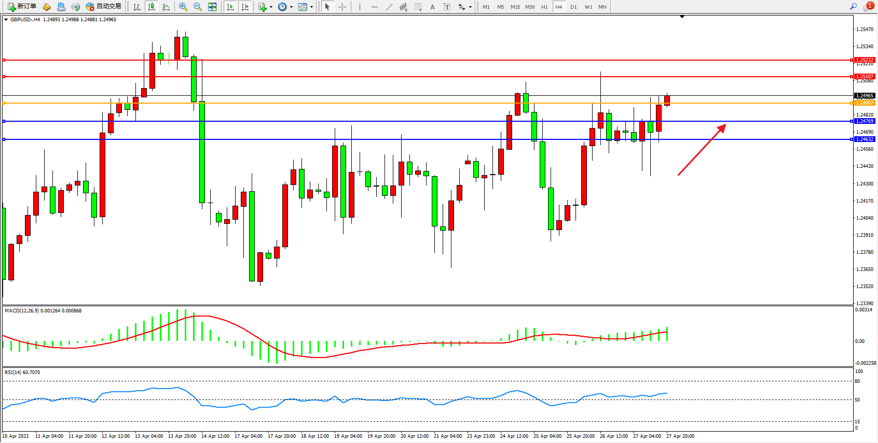The image size is (878, 443).
Task: Open the indicators list dropdown arrow
Action: [271, 7]
